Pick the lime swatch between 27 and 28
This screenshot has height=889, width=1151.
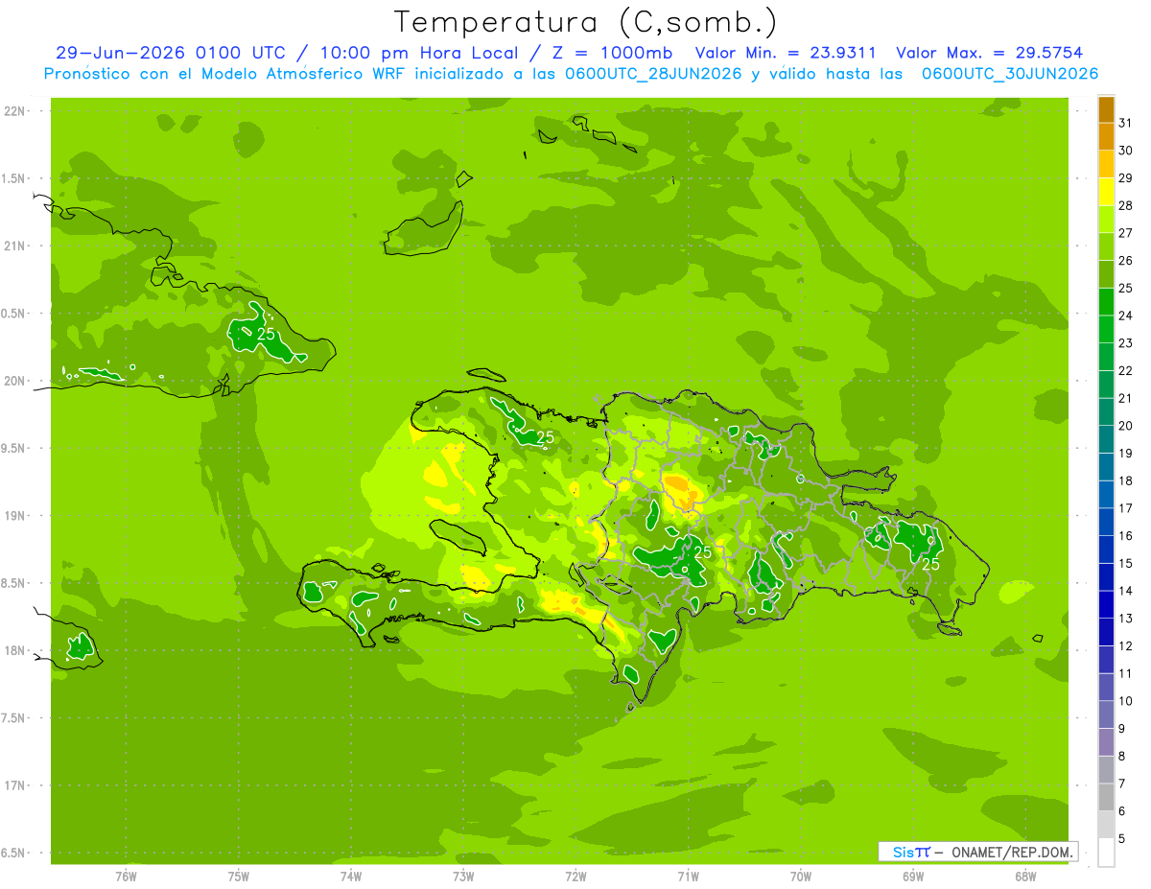(1106, 219)
